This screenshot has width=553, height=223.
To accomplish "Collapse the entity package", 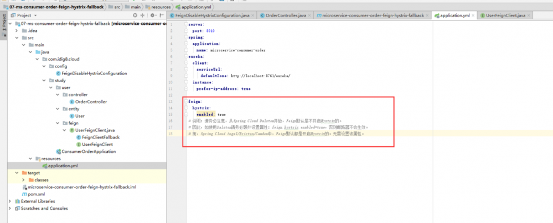I will [x=58, y=109].
